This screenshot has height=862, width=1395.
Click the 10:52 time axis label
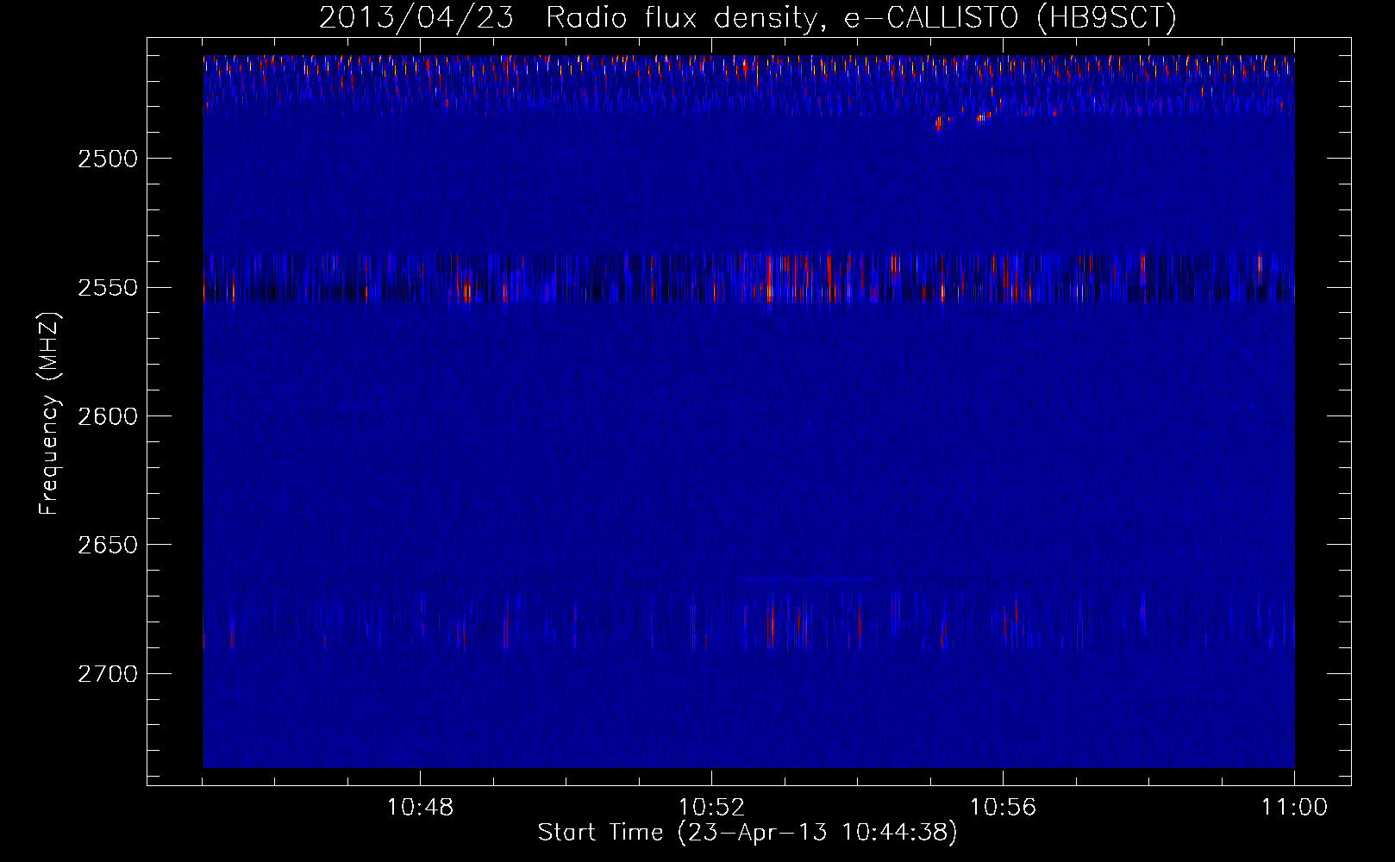coord(711,807)
